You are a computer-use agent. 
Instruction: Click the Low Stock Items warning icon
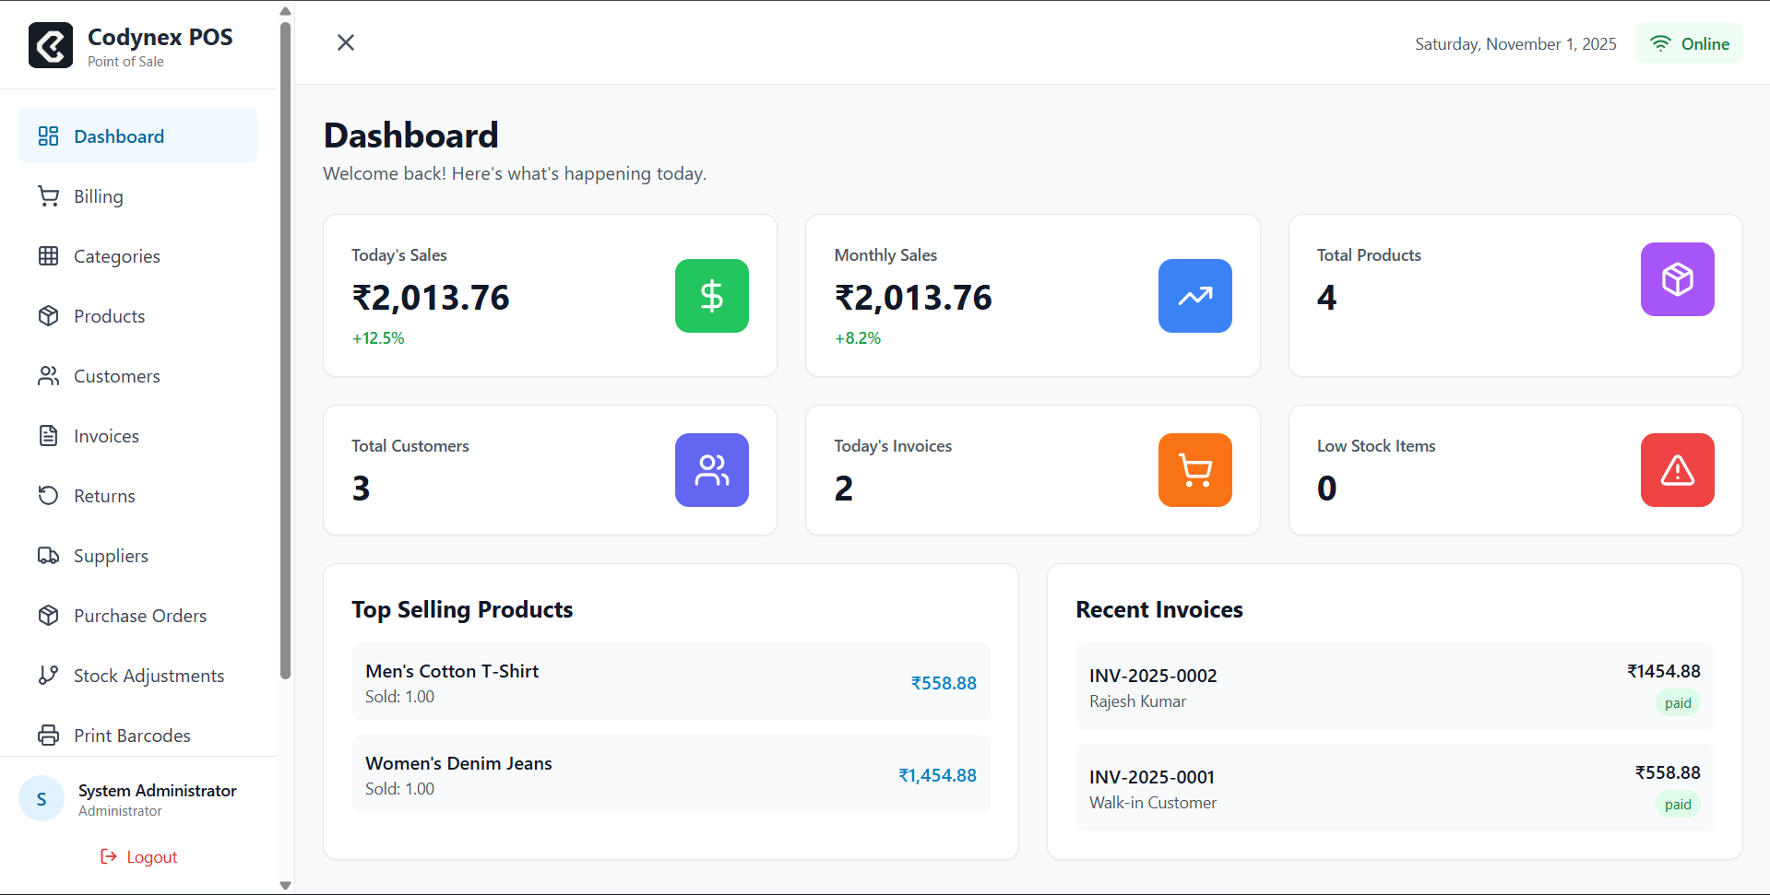(1677, 470)
